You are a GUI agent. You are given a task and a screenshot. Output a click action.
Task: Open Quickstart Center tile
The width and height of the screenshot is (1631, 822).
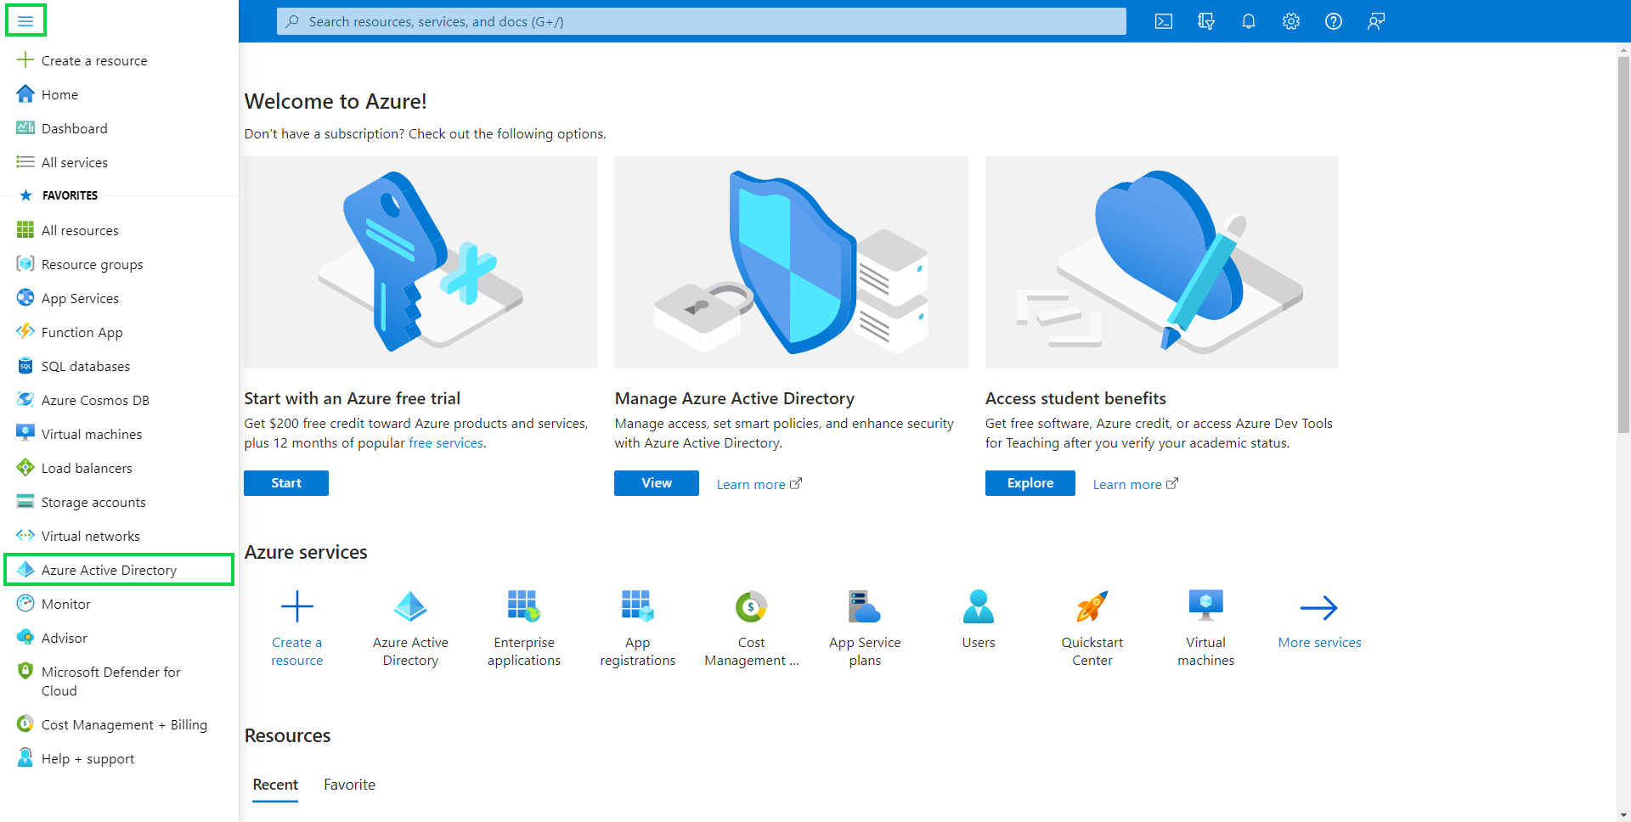tap(1092, 628)
